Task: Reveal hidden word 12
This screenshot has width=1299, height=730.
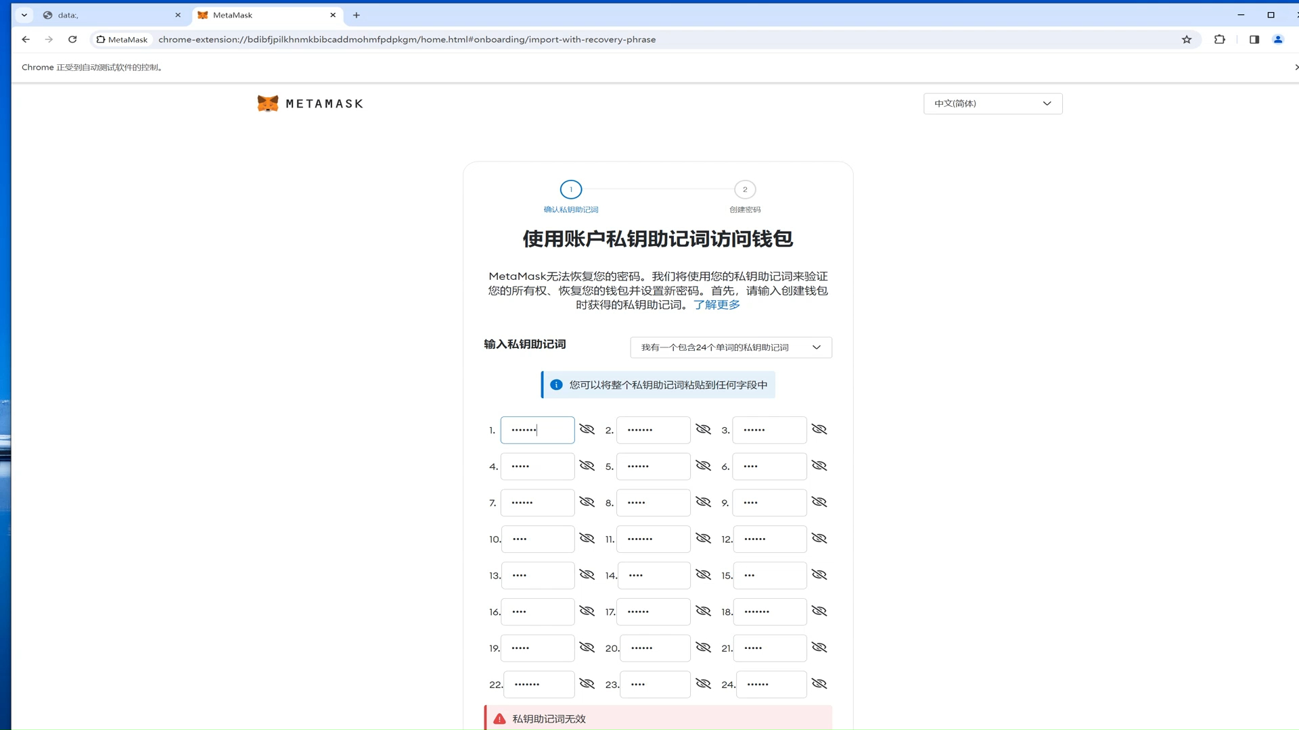Action: (819, 539)
